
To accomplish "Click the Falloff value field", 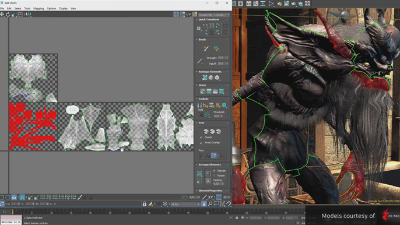I will point(223,64).
